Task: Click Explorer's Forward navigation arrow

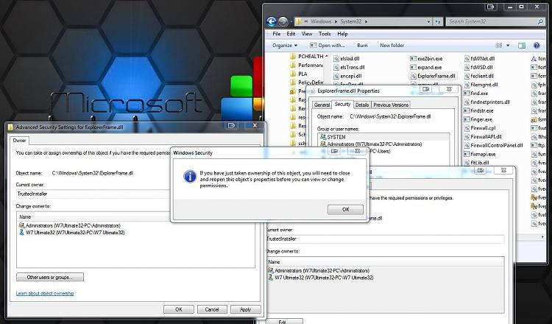Action: (283, 21)
